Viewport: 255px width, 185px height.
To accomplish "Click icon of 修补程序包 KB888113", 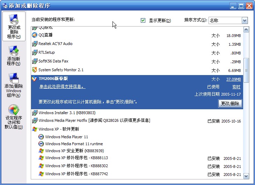I will click(41, 158).
